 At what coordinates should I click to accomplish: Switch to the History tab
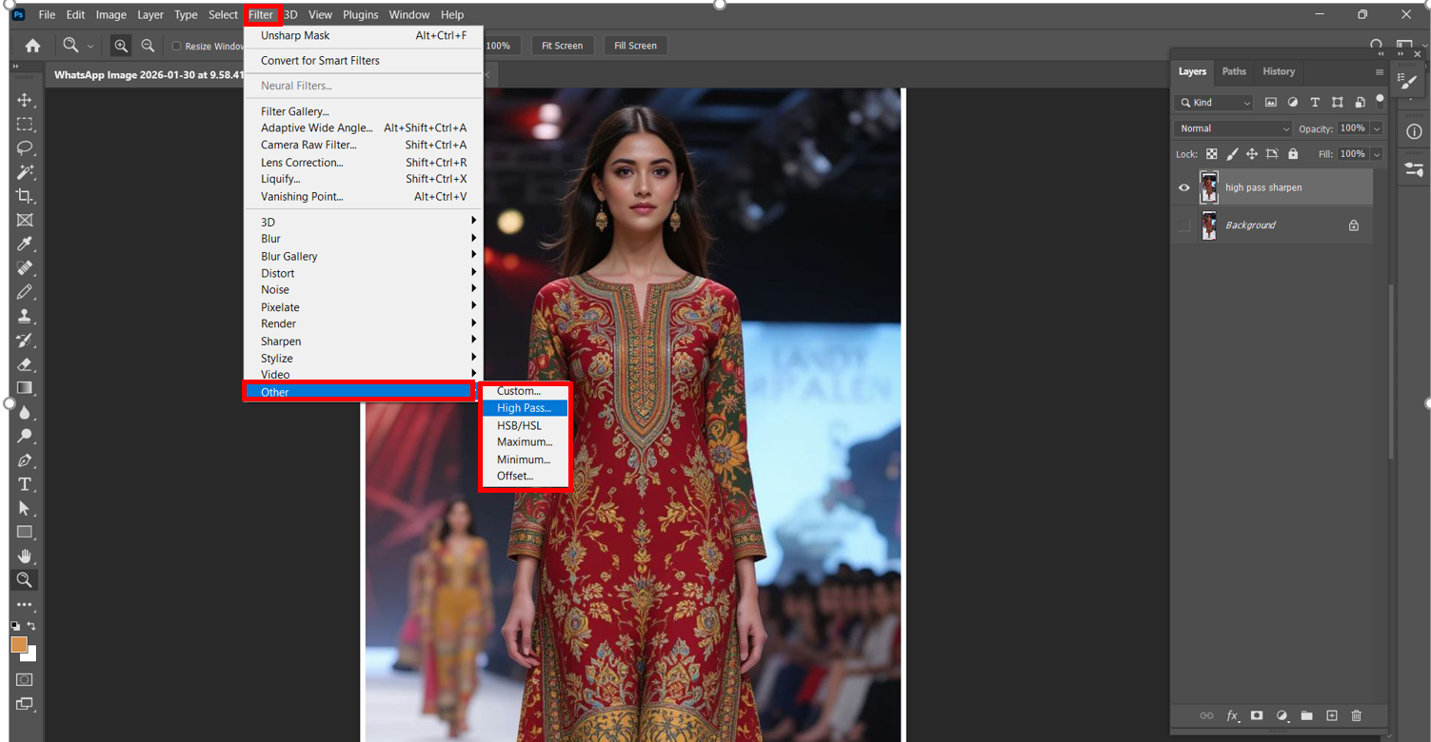[1278, 71]
